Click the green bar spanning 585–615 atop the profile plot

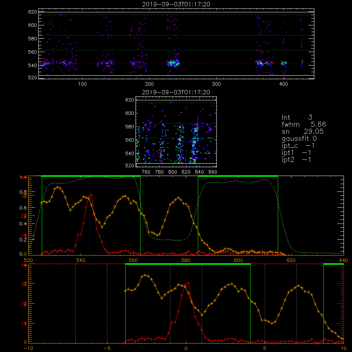point(238,176)
